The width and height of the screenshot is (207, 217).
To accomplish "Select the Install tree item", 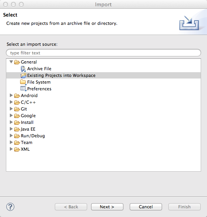I will pyautogui.click(x=27, y=122).
